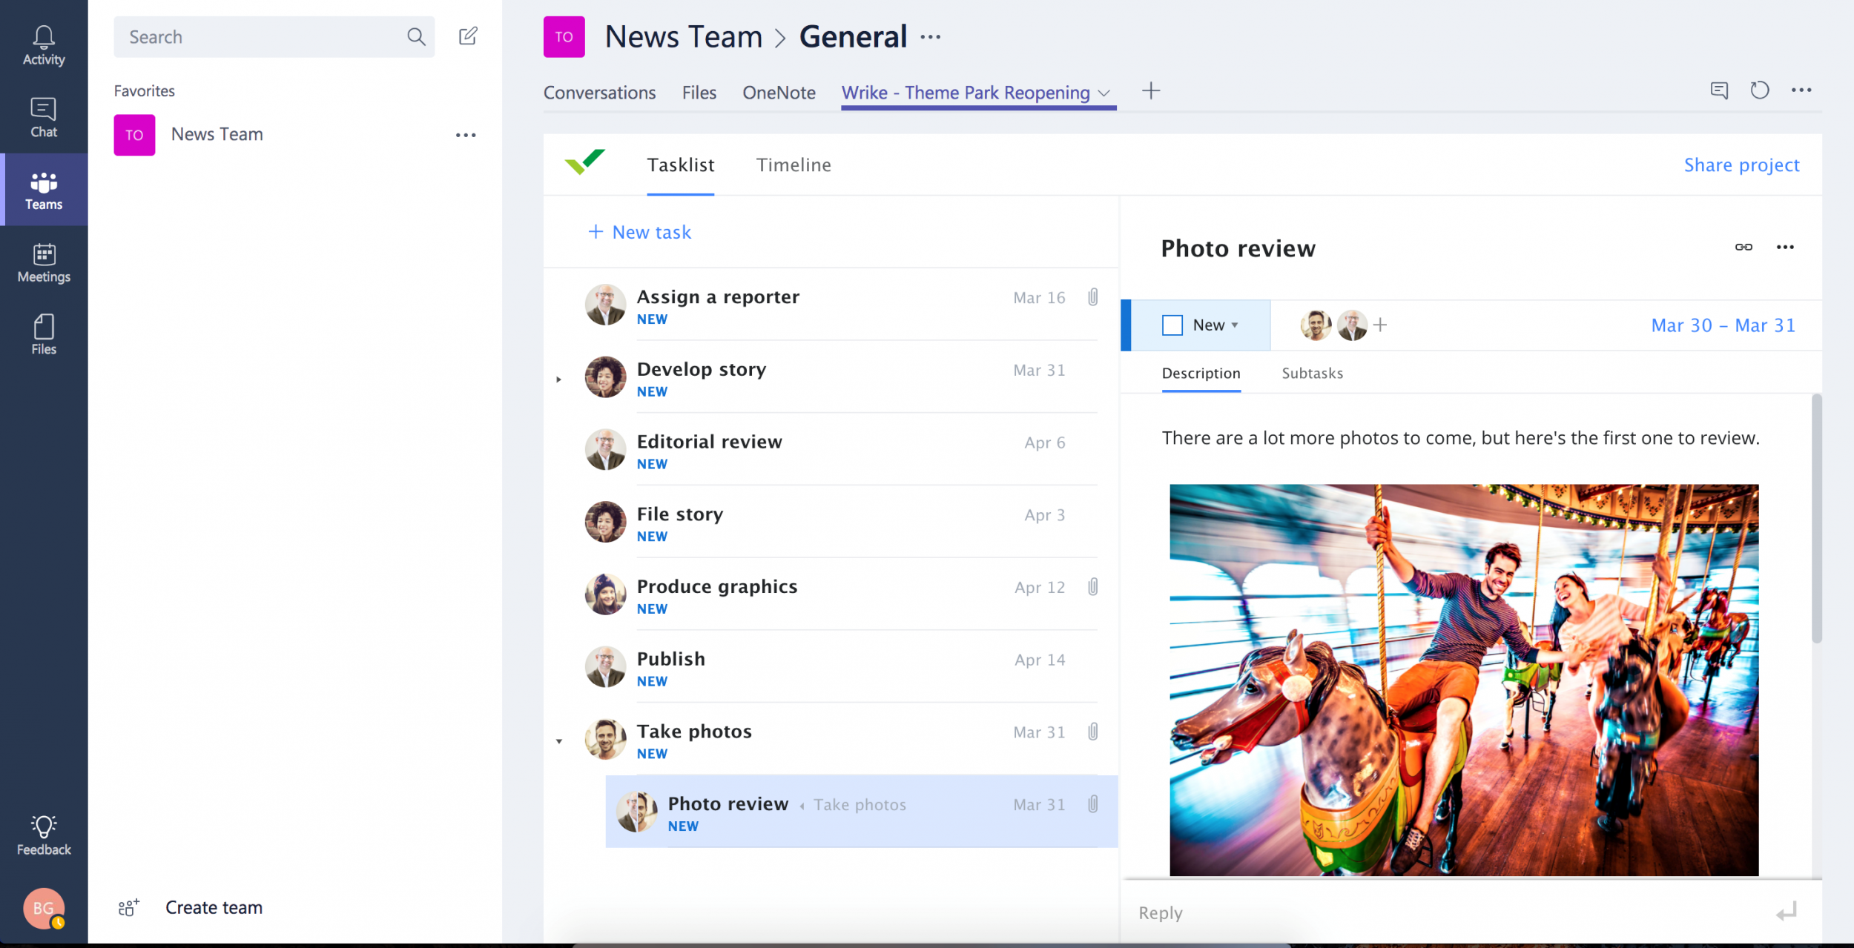Switch to the Conversations tab
This screenshot has height=948, width=1854.
point(599,93)
